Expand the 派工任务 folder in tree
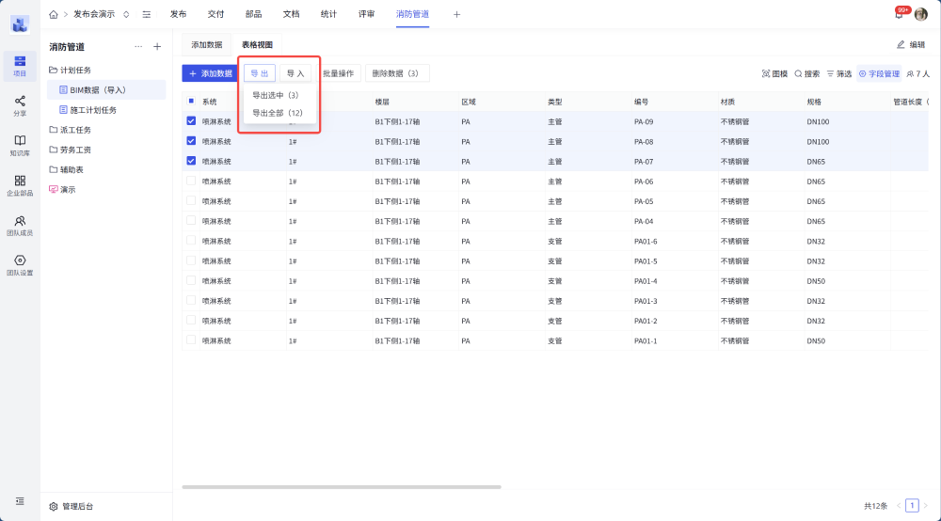 click(74, 130)
